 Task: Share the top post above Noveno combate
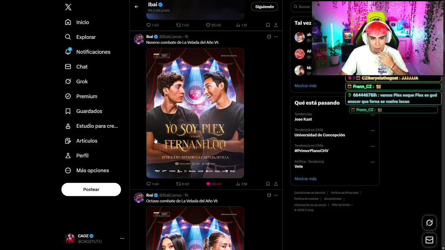pos(276,25)
